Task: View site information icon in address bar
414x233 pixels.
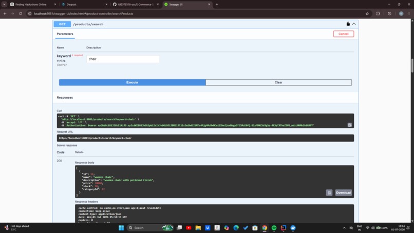Action: tap(30, 13)
